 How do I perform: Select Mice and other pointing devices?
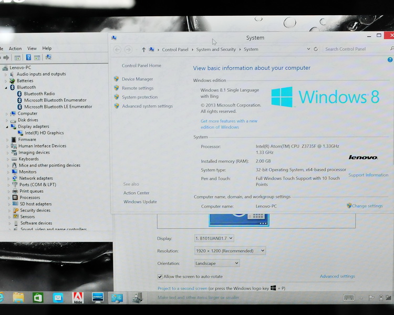(x=49, y=165)
